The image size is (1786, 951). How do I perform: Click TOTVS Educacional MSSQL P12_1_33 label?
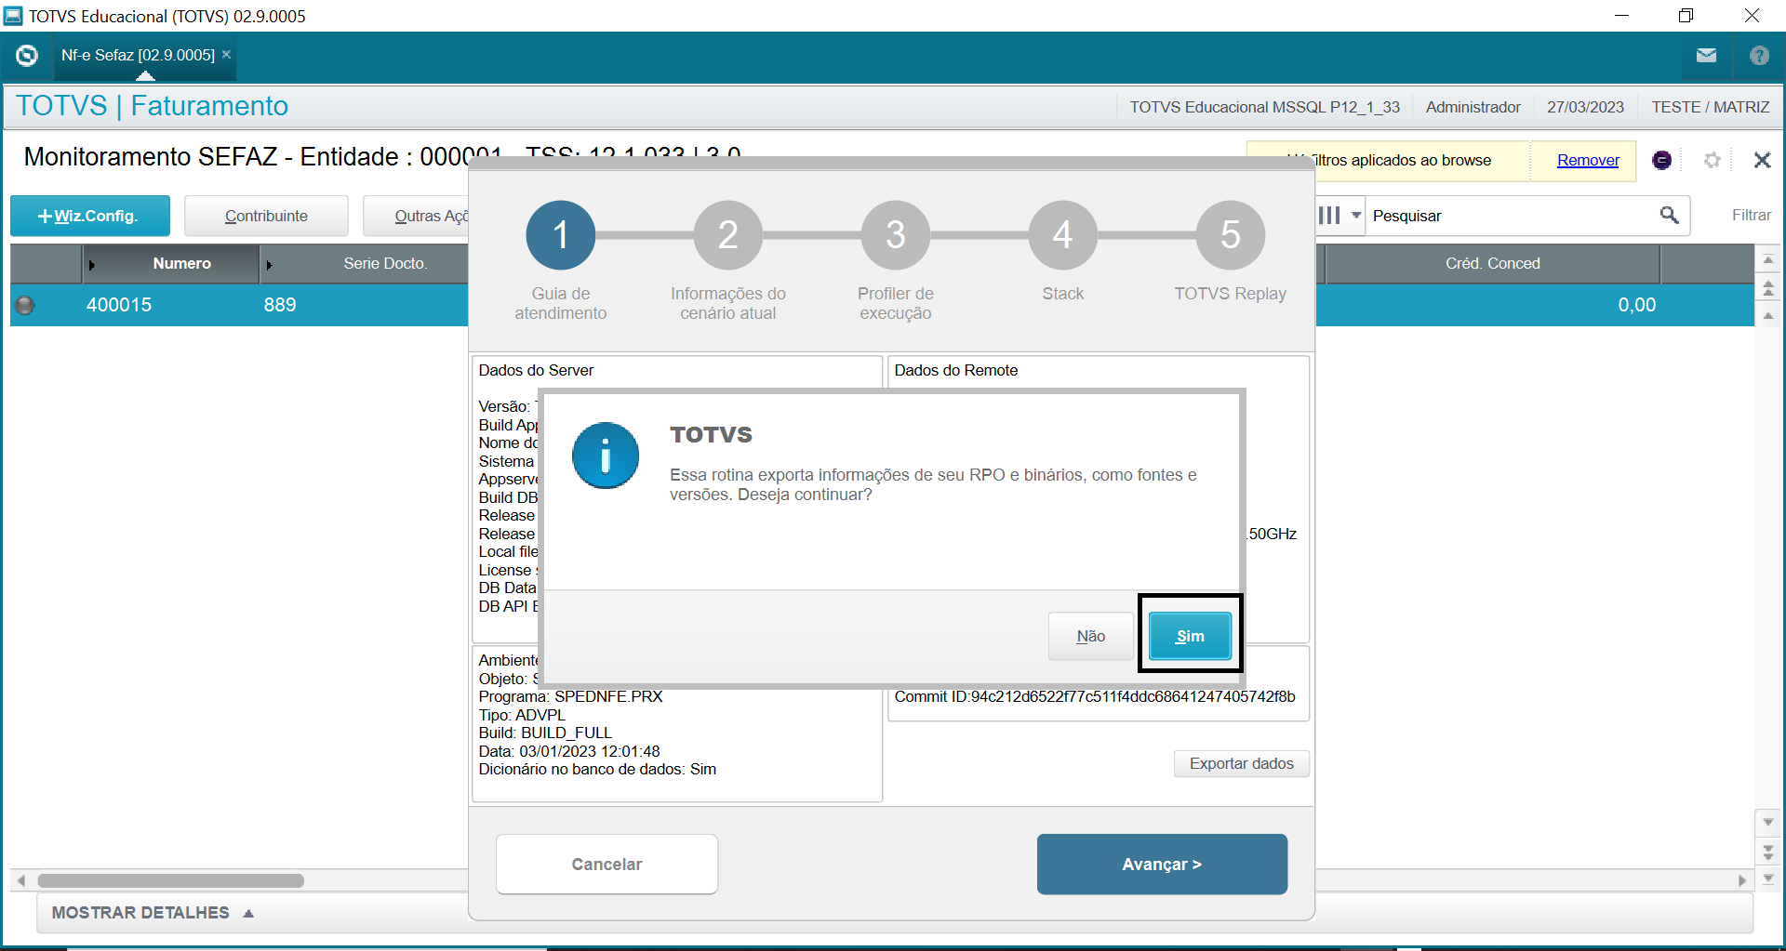coord(1264,107)
